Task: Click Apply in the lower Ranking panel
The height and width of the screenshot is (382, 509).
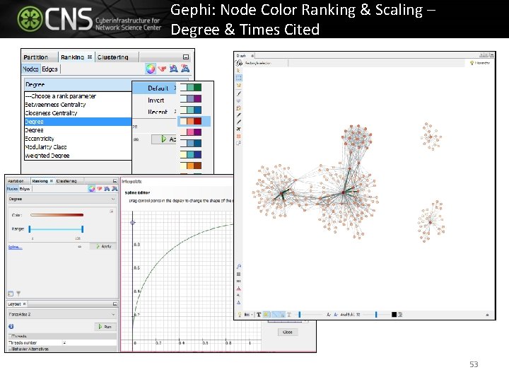Action: pos(103,246)
